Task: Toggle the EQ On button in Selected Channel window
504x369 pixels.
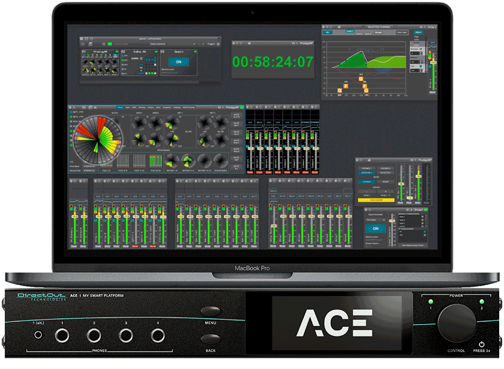Action: click(328, 32)
